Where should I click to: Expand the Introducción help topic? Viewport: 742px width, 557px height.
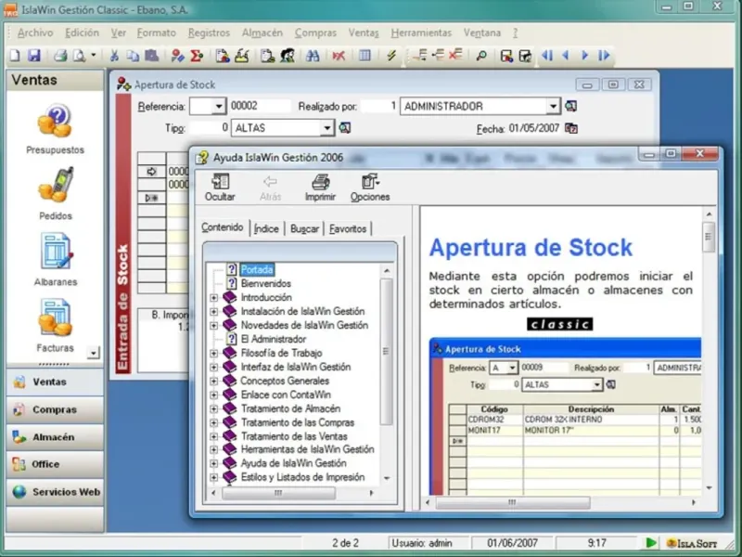(x=214, y=298)
